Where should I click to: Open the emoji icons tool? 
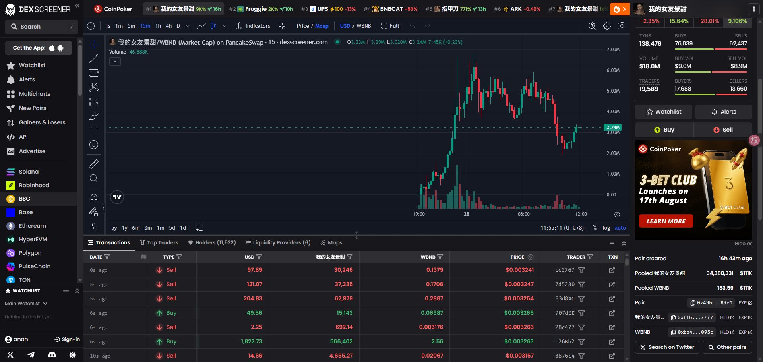coord(94,145)
